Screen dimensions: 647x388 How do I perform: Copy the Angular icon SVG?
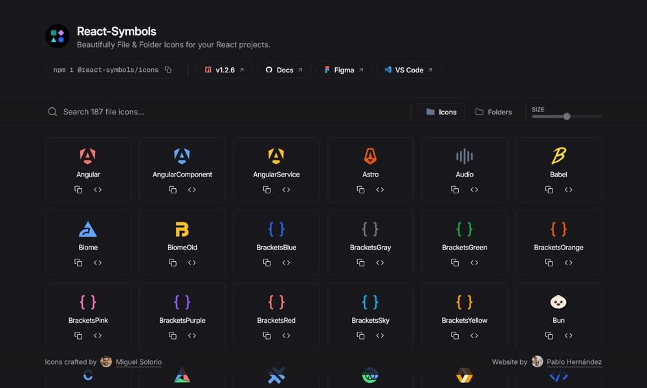click(78, 189)
